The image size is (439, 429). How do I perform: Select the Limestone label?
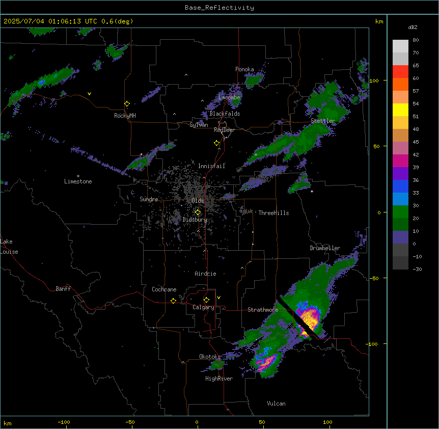pos(78,181)
